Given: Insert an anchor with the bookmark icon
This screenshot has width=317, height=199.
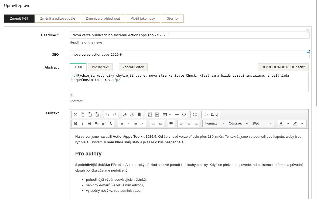Looking at the screenshot, I should coord(139,115).
